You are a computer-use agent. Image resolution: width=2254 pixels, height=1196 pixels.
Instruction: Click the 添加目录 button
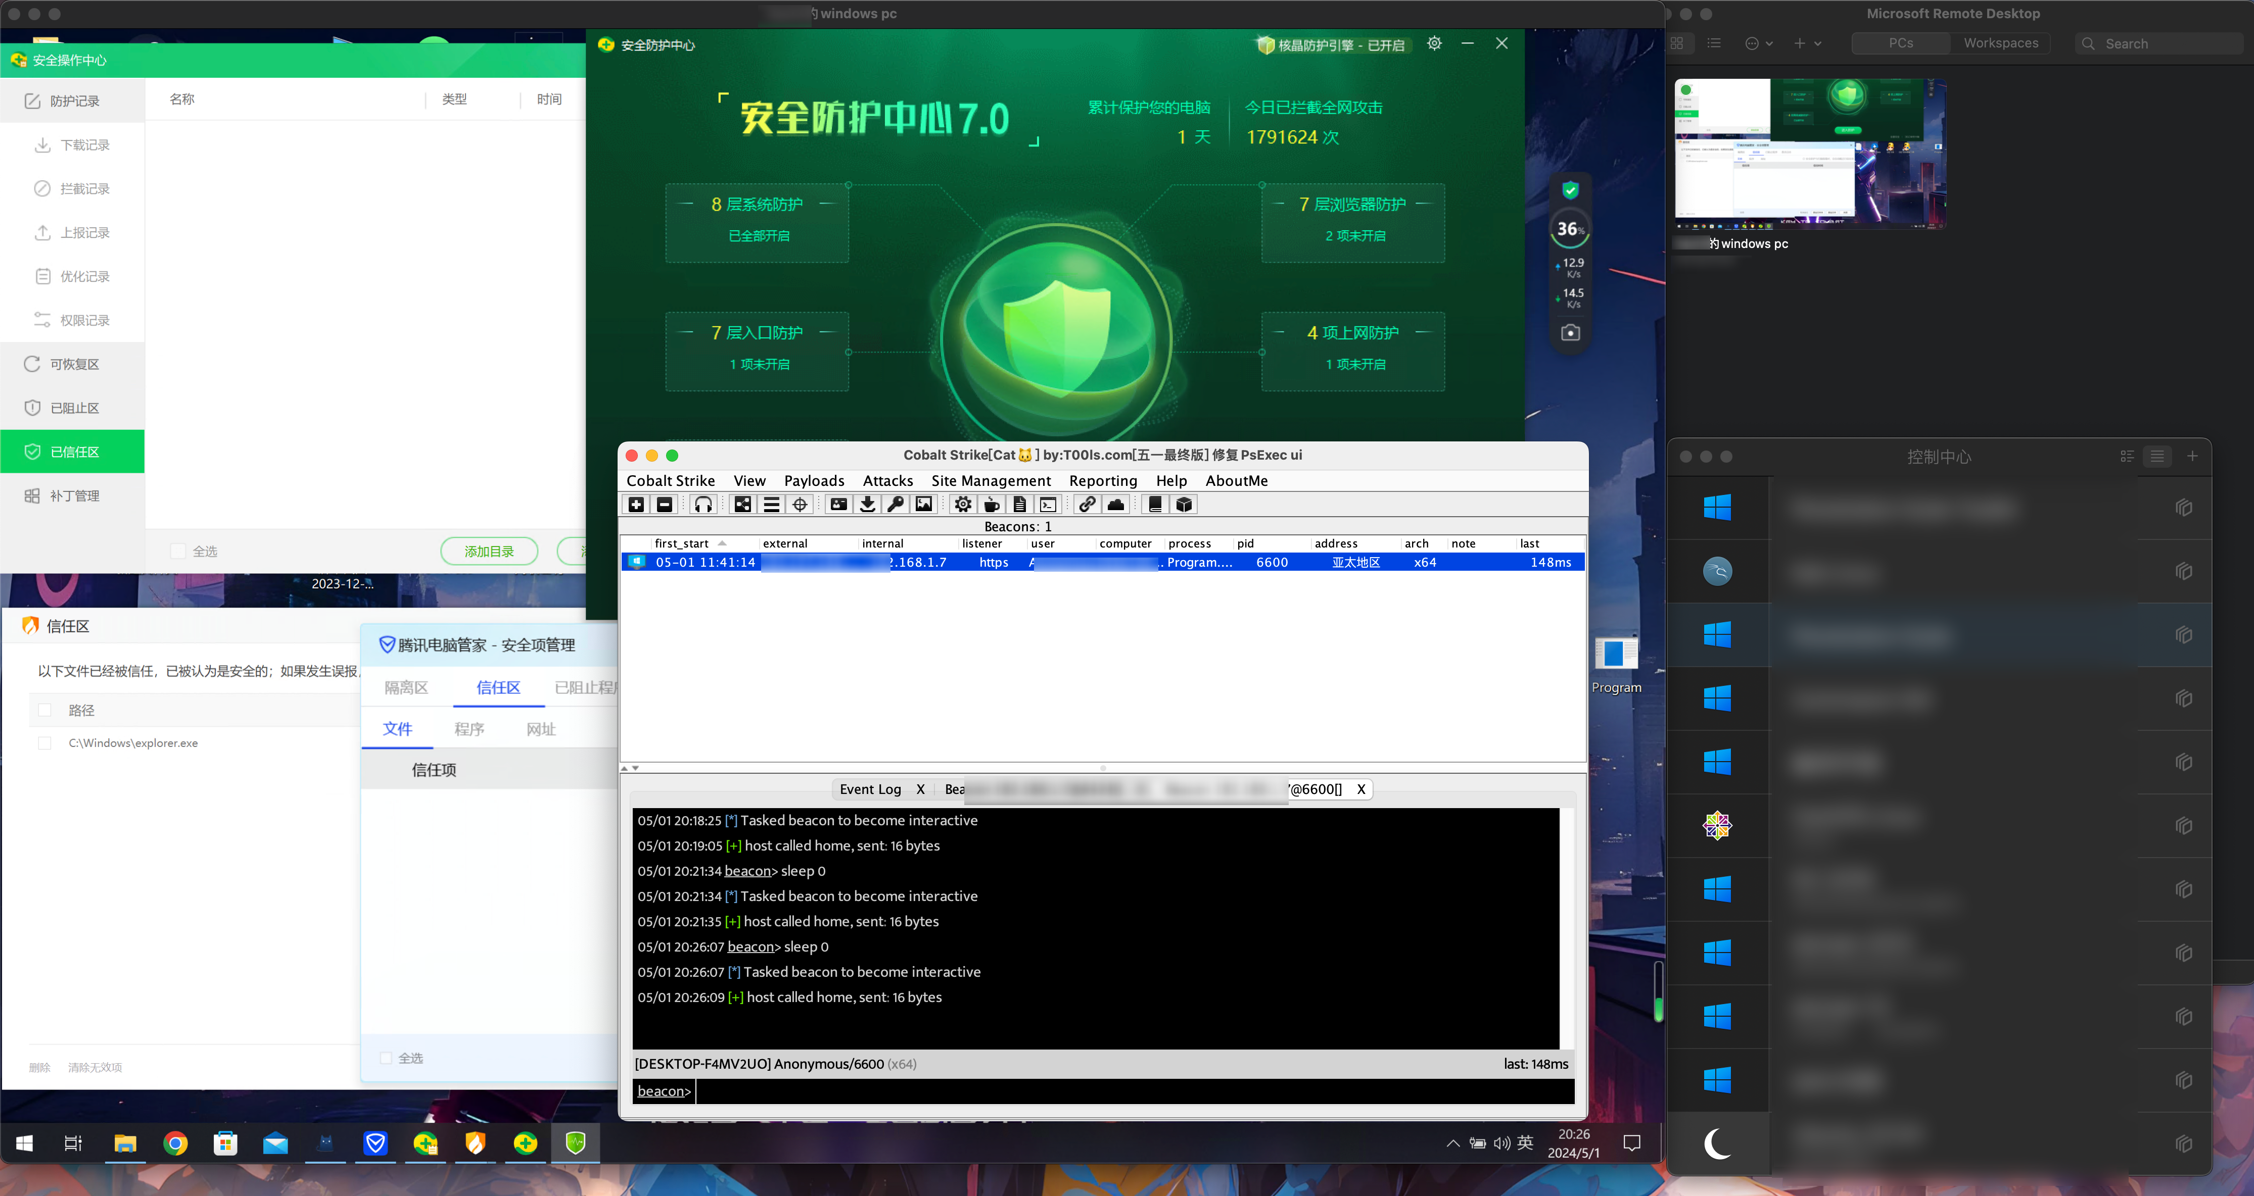(489, 552)
